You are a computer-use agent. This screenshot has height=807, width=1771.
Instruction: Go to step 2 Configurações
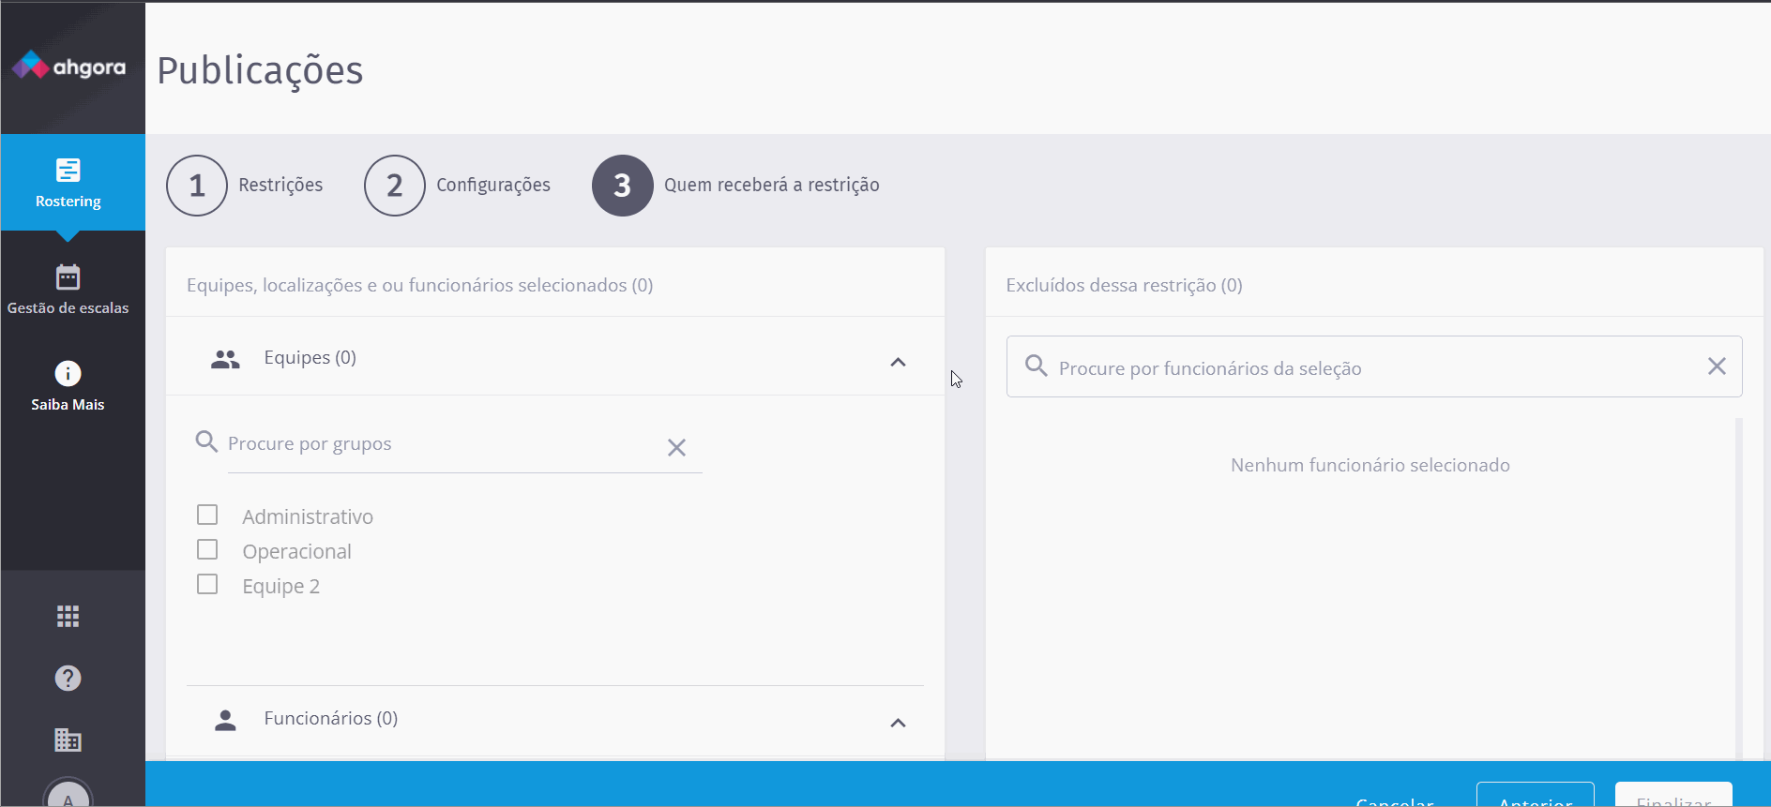(458, 186)
